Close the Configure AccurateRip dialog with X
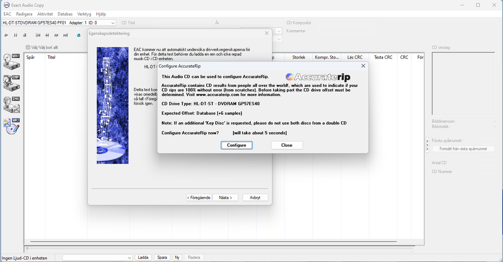 tap(363, 66)
